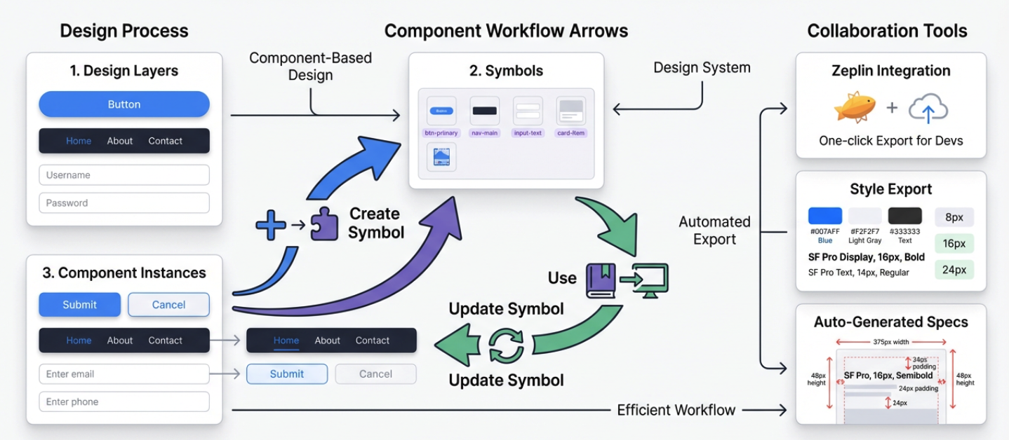This screenshot has height=440, width=1009.
Task: Select the unlabeled image symbol thumbnail
Action: (x=441, y=157)
